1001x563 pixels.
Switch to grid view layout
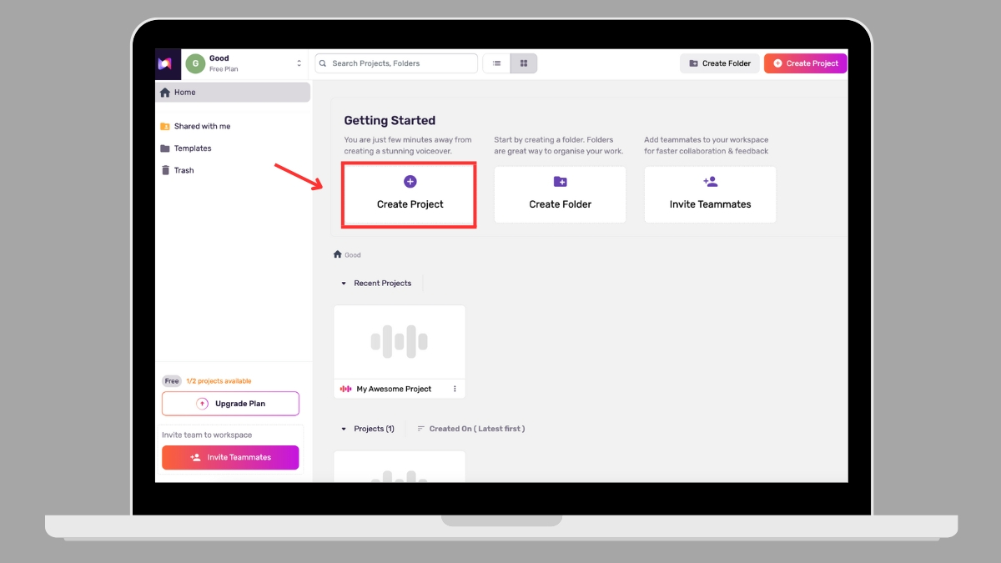[x=524, y=63]
